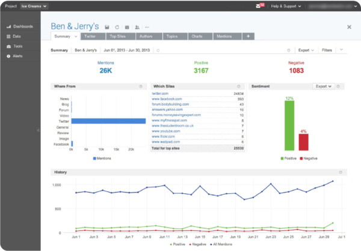Click the red 4% negative bar
Viewport: 361px width, 251px height.
pyautogui.click(x=303, y=142)
